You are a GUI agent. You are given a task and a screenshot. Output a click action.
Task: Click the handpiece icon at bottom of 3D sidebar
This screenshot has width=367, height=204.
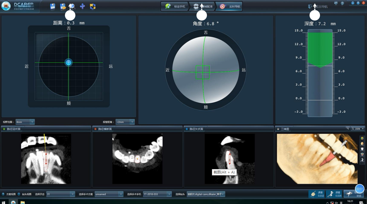pos(362,160)
